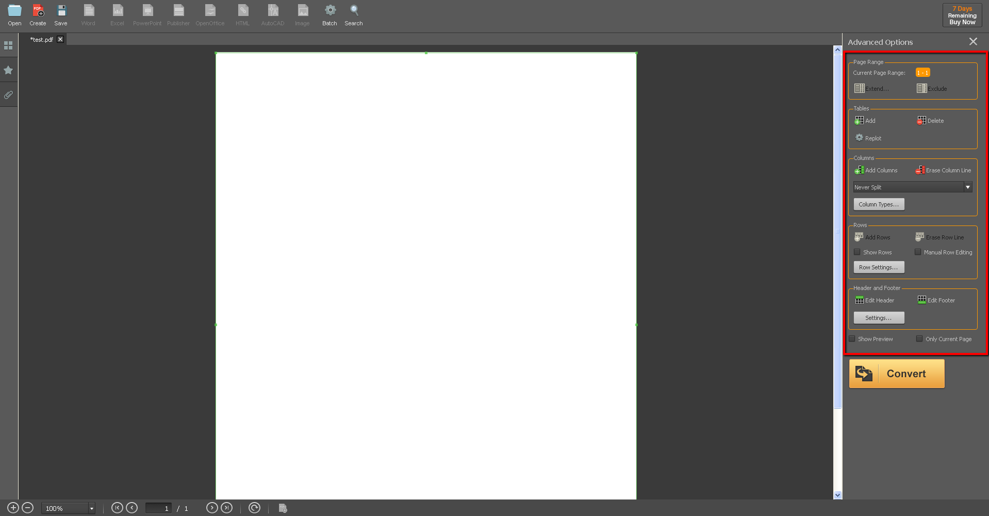The width and height of the screenshot is (989, 516).
Task: Go to previous page button
Action: pos(132,508)
